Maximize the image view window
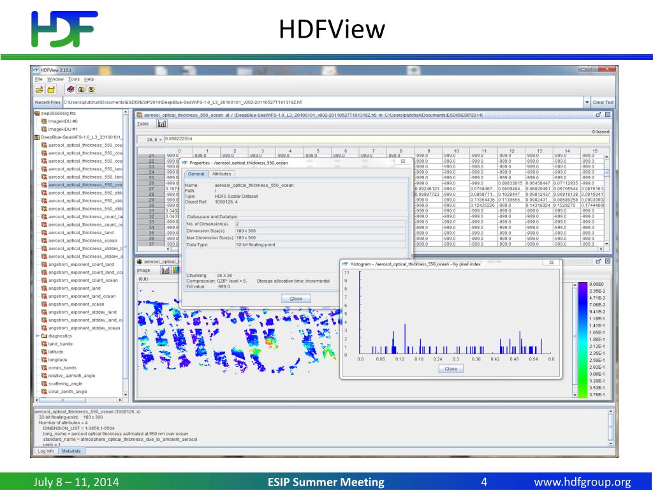This screenshot has height=490, width=653. click(598, 261)
